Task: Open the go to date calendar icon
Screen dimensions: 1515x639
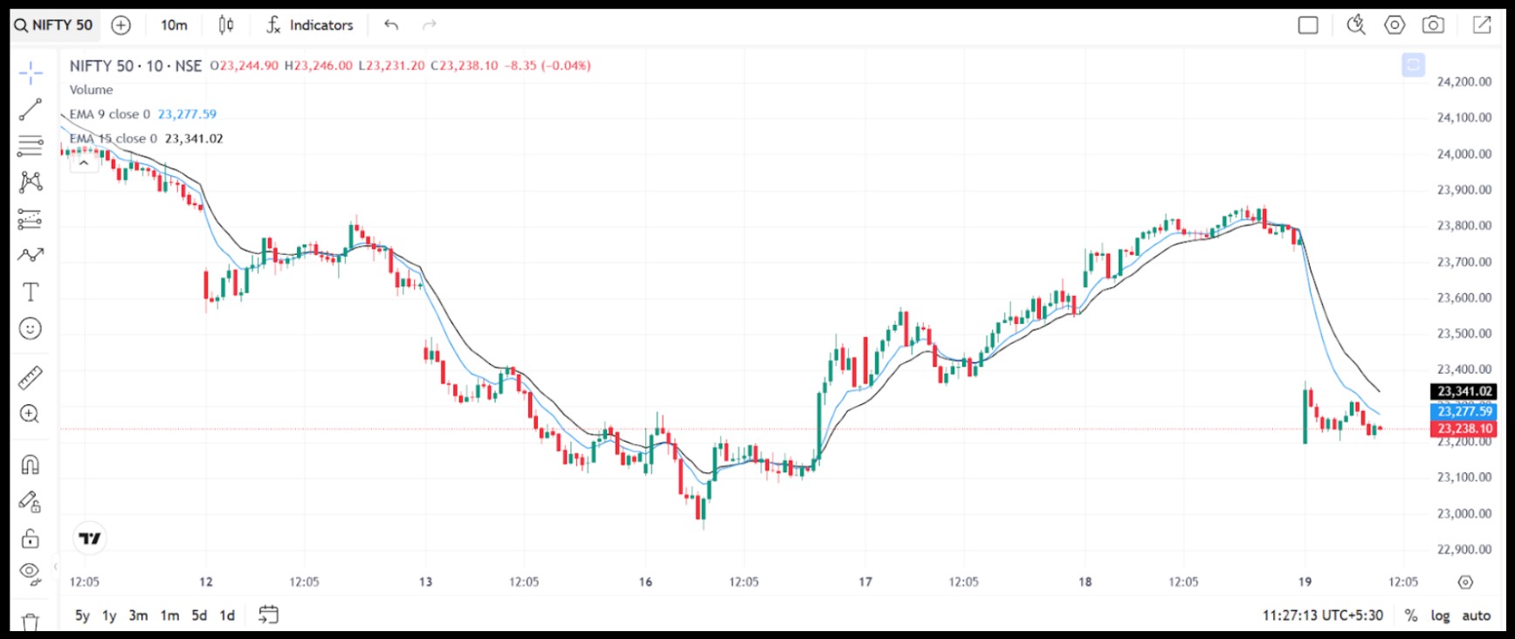Action: (x=268, y=615)
